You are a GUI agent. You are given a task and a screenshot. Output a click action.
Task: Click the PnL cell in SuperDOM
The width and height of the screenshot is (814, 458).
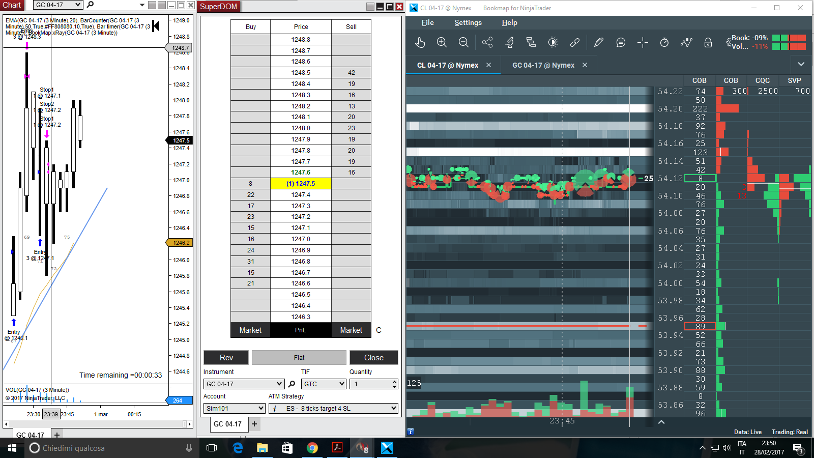pyautogui.click(x=301, y=330)
